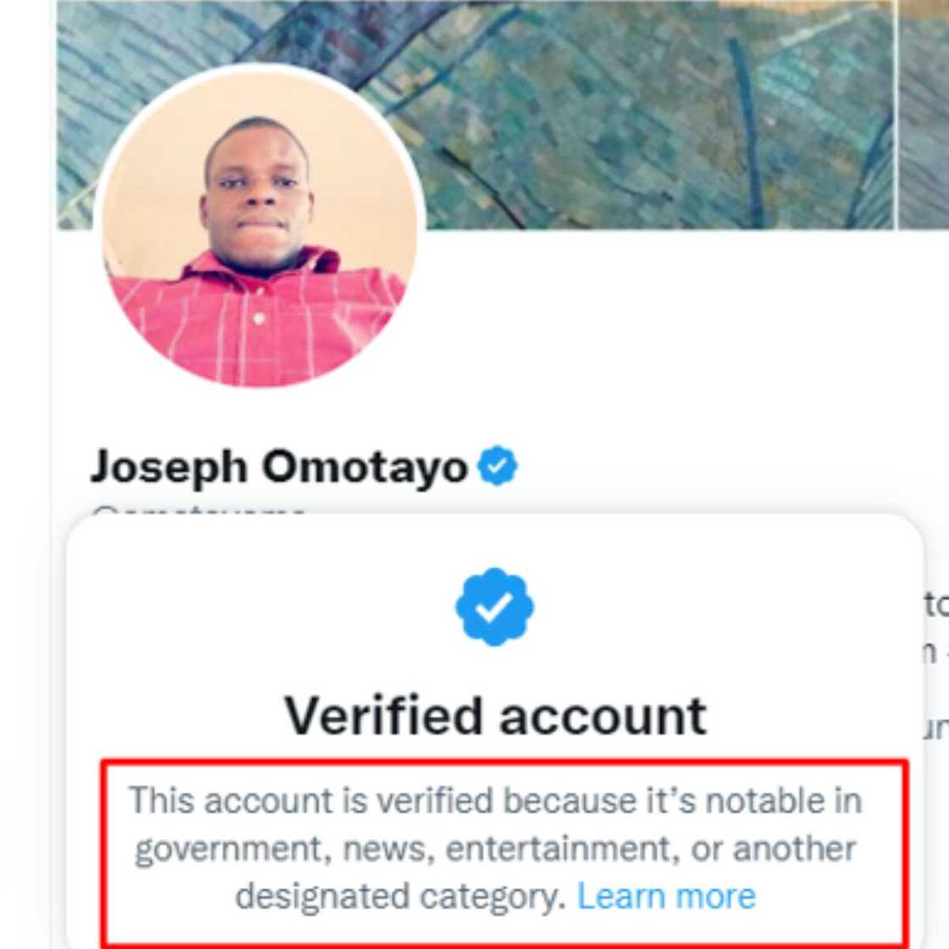Click the surname "Omotayo" on the profile
Screen dimensions: 949x949
click(364, 467)
